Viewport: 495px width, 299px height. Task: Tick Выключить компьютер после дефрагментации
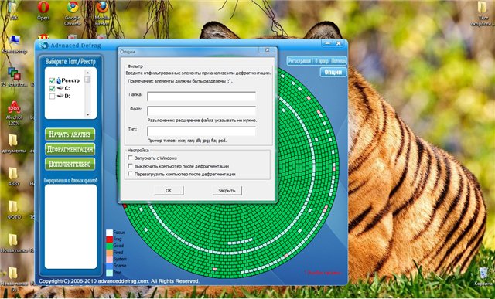point(130,166)
